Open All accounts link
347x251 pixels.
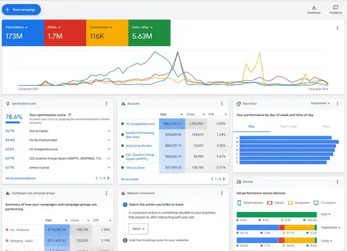pos(129,179)
